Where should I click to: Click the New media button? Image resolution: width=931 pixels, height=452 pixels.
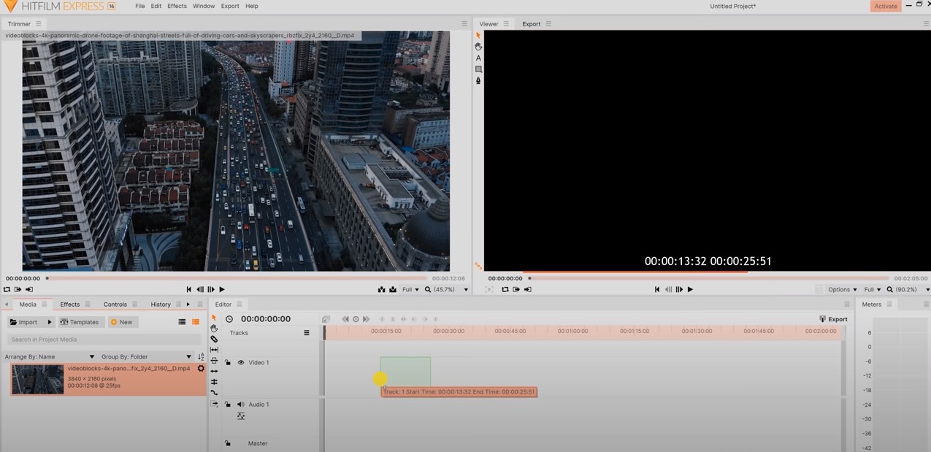point(122,322)
